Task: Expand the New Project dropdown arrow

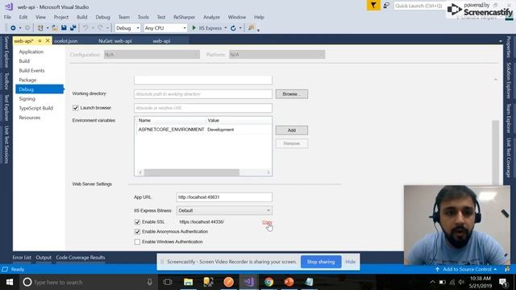Action: tap(48, 28)
